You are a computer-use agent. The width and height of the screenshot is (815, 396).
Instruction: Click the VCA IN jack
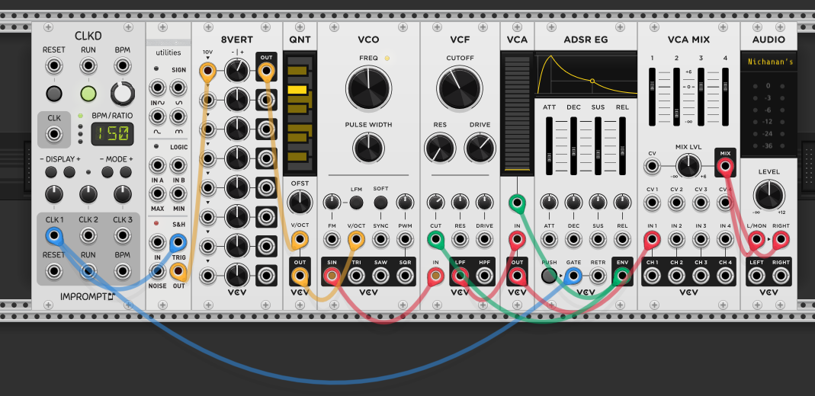(517, 239)
